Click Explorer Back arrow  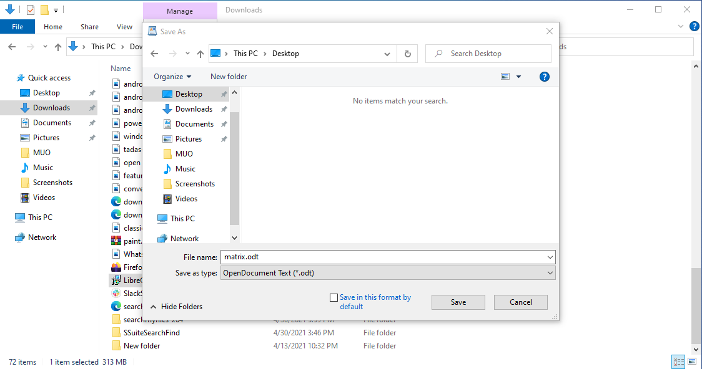[x=12, y=47]
